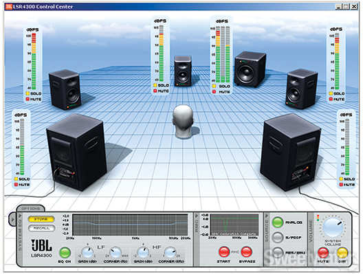Select the front left monitor speaker
The image size is (363, 274).
(65, 89)
